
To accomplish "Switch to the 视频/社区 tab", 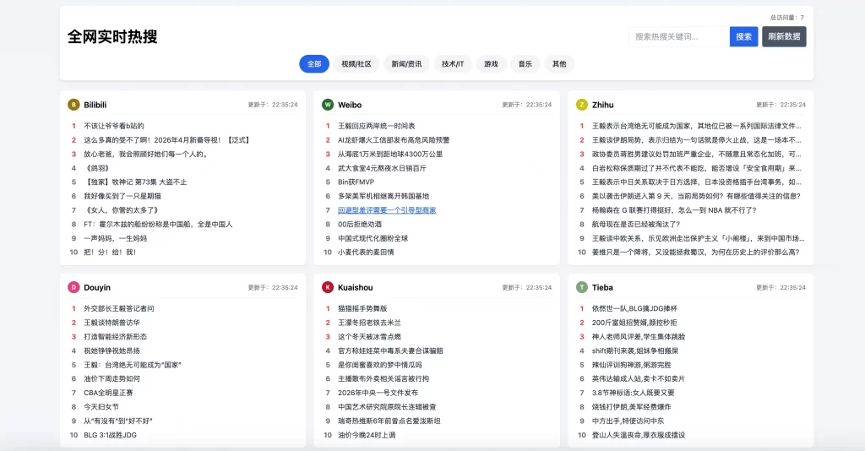I will click(x=356, y=64).
